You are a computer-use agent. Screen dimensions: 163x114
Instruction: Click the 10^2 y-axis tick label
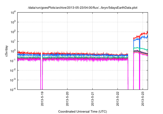pos(13,32)
